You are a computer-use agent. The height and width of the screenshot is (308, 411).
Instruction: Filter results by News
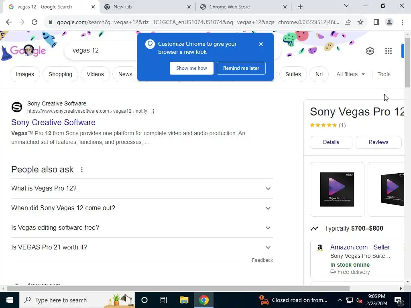tap(125, 74)
